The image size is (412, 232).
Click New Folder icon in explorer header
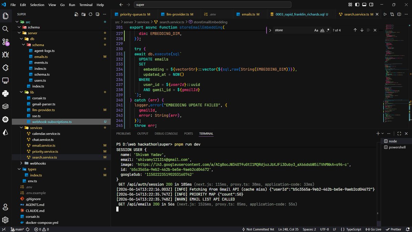pos(83,14)
